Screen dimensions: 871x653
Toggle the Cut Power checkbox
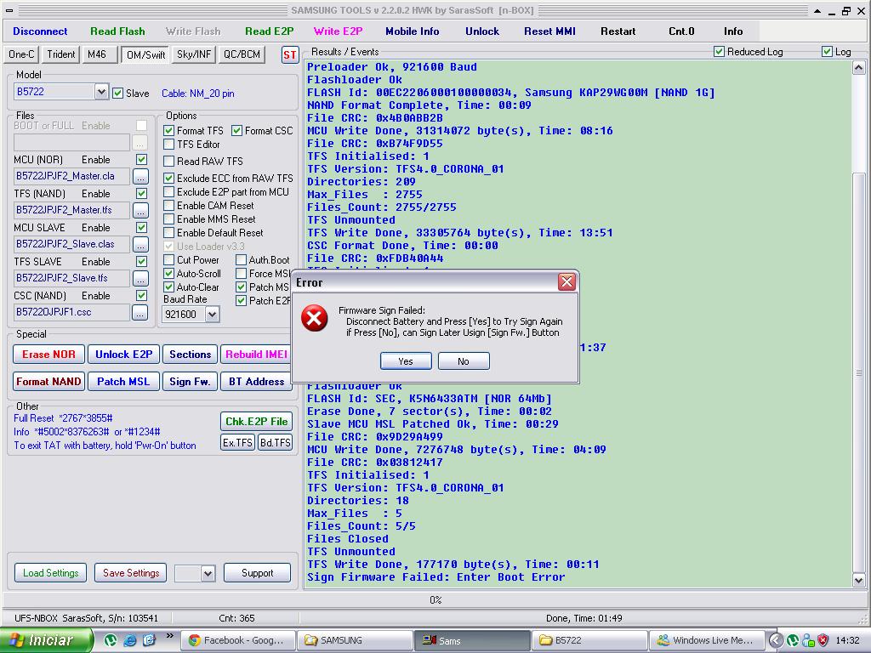tap(169, 260)
